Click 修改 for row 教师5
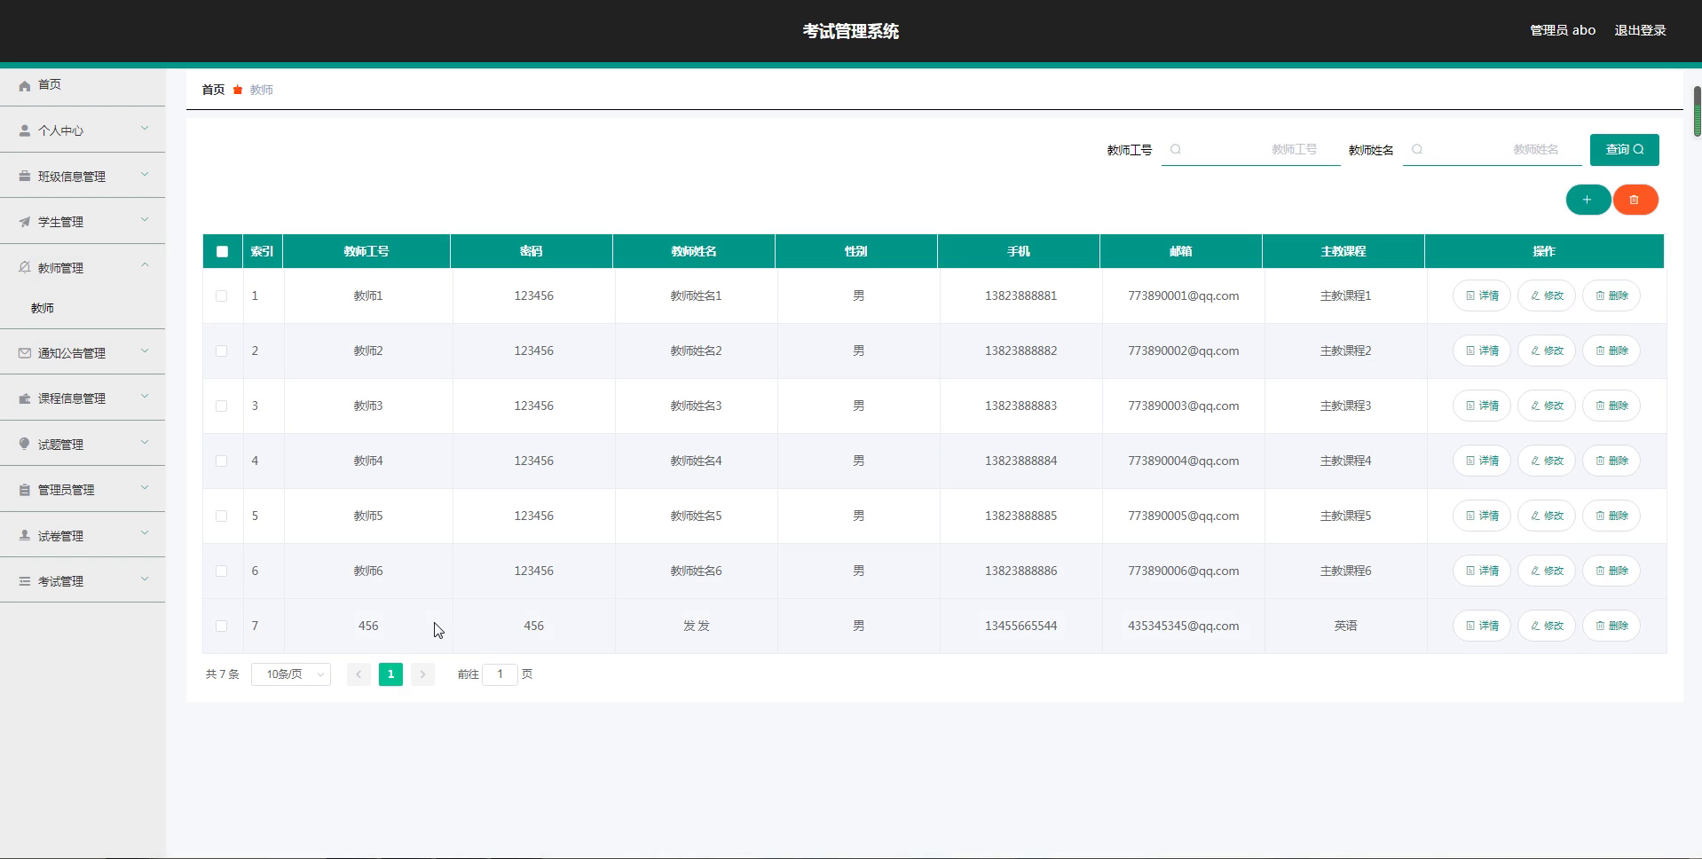This screenshot has width=1702, height=859. click(1546, 516)
